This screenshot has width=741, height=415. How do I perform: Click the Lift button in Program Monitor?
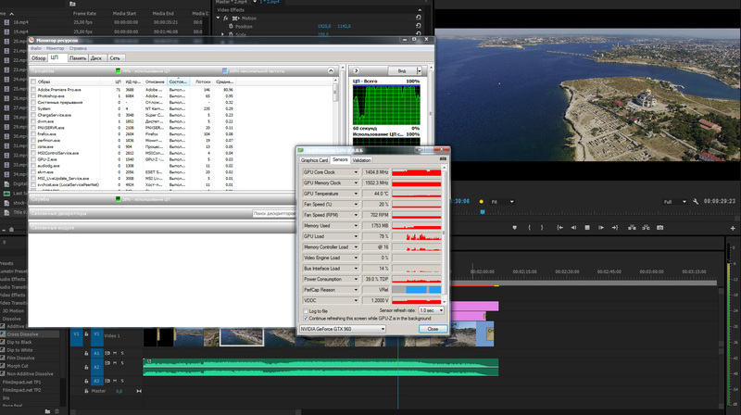click(632, 228)
